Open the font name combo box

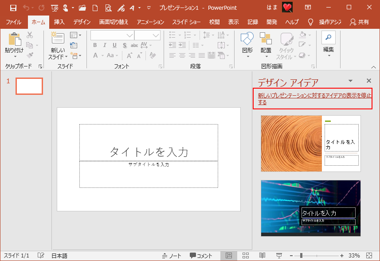tap(113, 35)
